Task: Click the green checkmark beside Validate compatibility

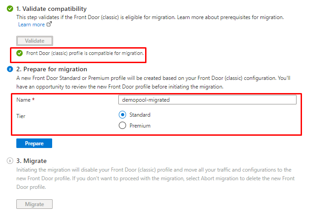Action: 10,9
